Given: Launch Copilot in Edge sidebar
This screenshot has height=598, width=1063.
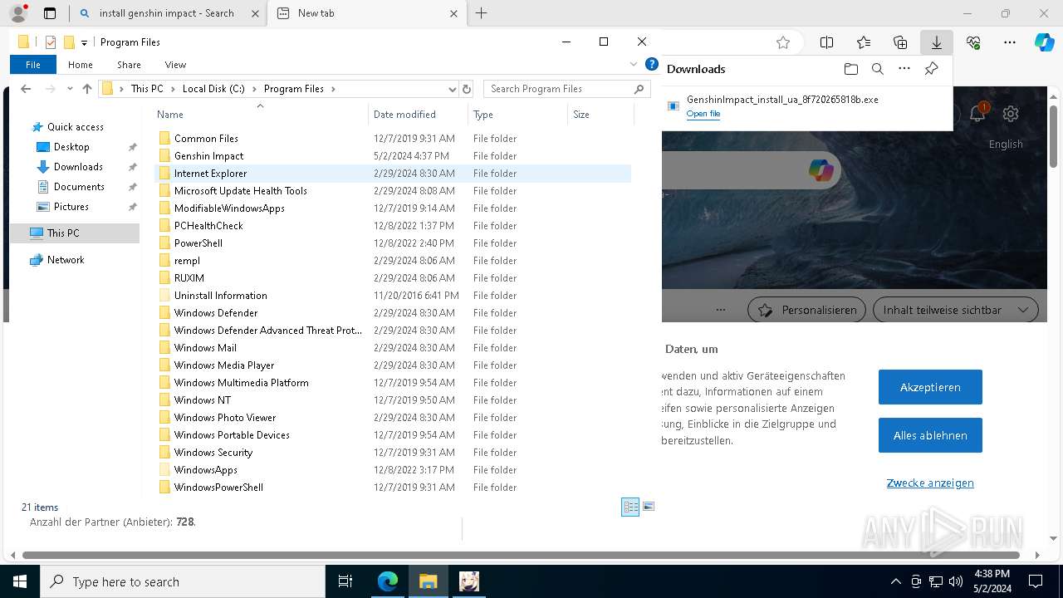Looking at the screenshot, I should pyautogui.click(x=1045, y=42).
